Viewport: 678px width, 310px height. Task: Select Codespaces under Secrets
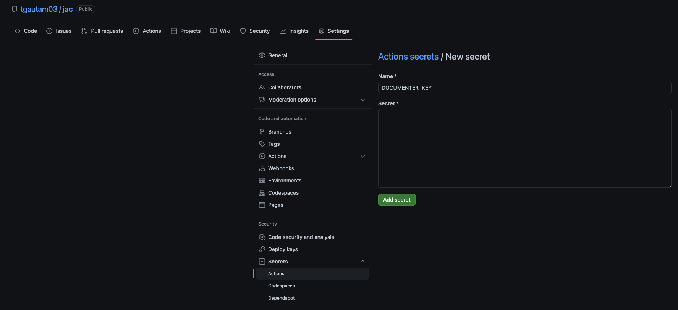[x=312, y=286]
